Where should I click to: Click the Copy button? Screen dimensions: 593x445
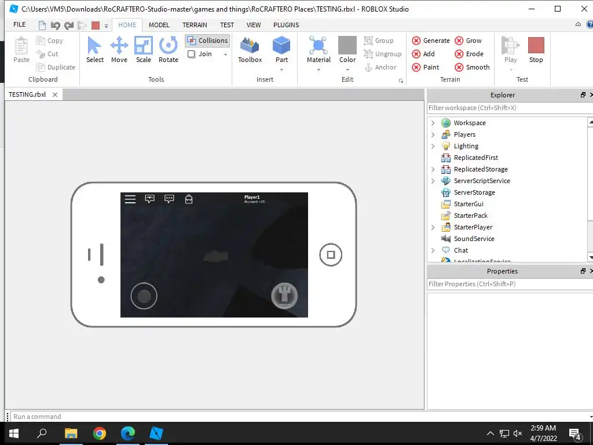tap(50, 41)
